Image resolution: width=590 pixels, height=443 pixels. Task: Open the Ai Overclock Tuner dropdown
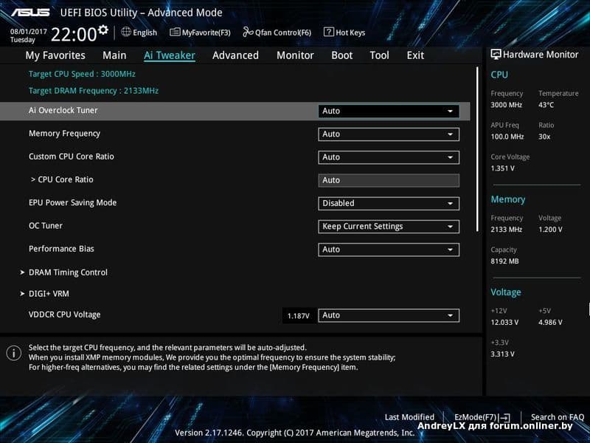(x=389, y=111)
